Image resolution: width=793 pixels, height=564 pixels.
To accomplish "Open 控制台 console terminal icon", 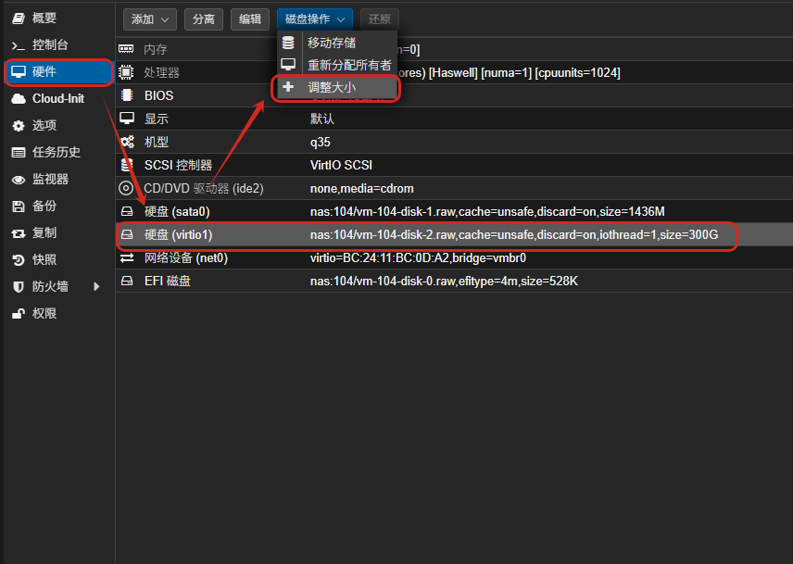I will point(18,44).
